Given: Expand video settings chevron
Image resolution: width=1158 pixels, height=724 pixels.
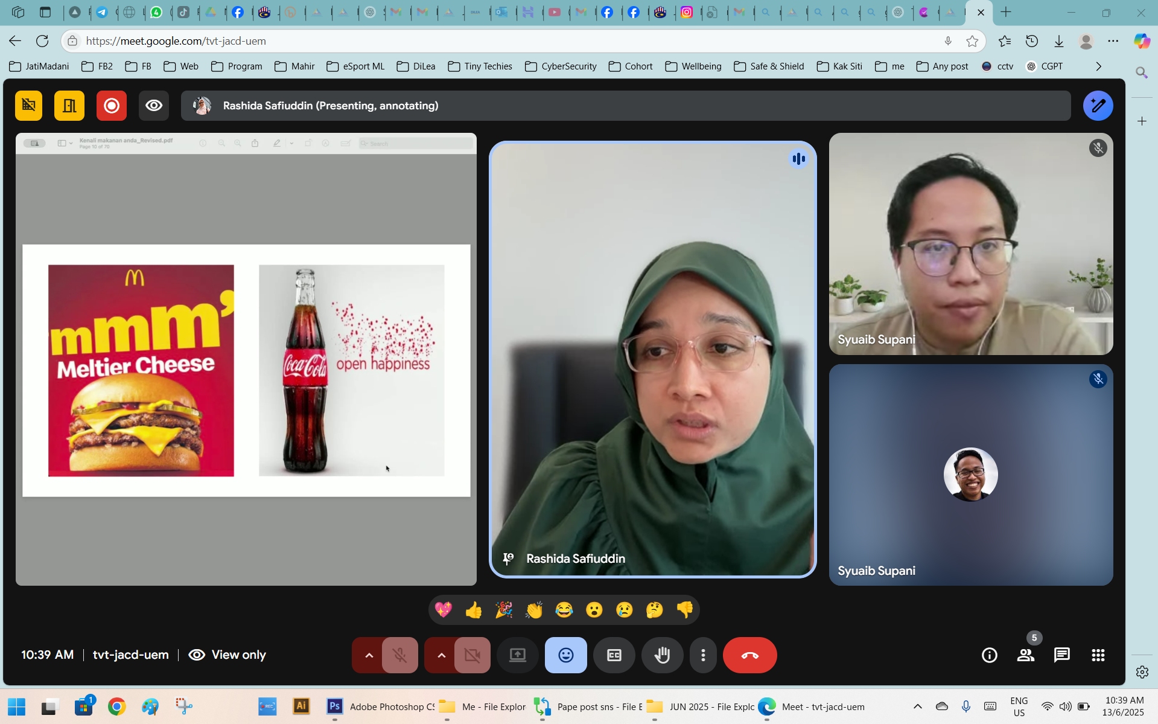Looking at the screenshot, I should click(x=441, y=655).
